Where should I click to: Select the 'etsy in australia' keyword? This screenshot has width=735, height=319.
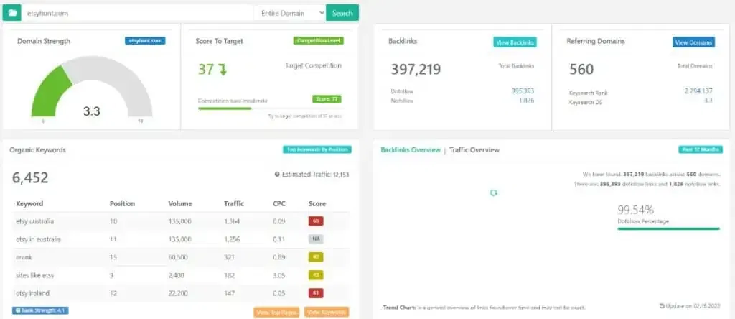tap(38, 239)
